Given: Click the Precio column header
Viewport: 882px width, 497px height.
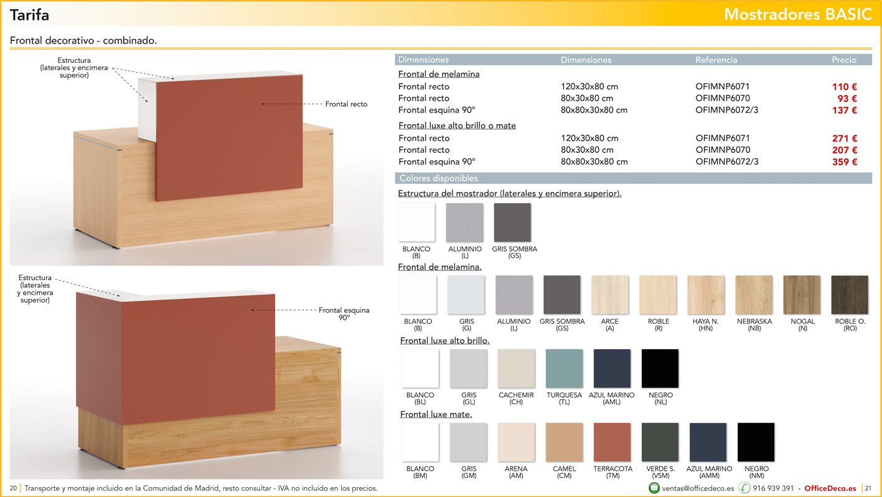Looking at the screenshot, I should point(844,60).
